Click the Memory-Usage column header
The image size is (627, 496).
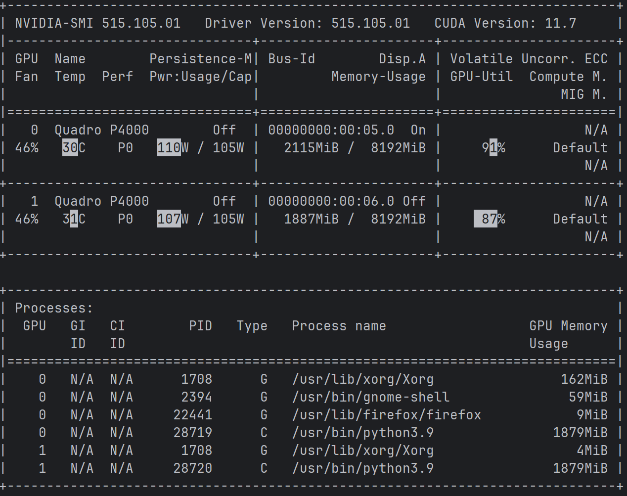[378, 77]
